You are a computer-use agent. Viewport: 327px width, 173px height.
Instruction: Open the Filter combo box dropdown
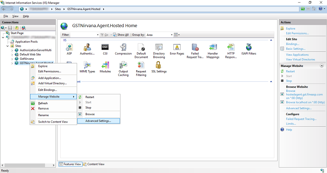(98, 35)
